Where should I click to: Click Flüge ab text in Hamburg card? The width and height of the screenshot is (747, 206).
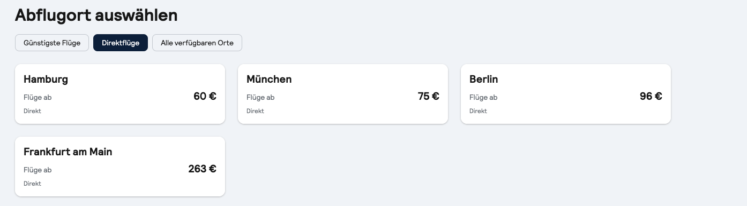38,98
